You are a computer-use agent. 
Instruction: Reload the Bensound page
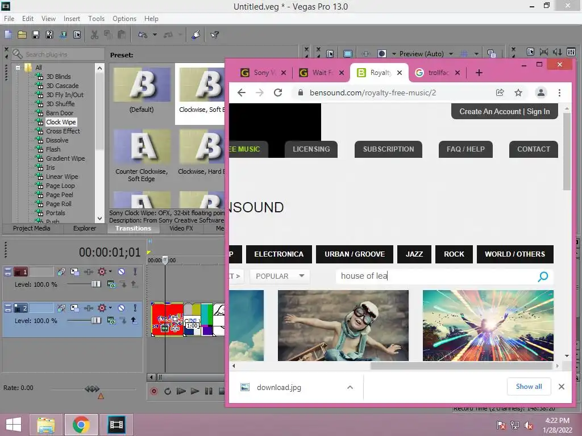click(x=277, y=93)
